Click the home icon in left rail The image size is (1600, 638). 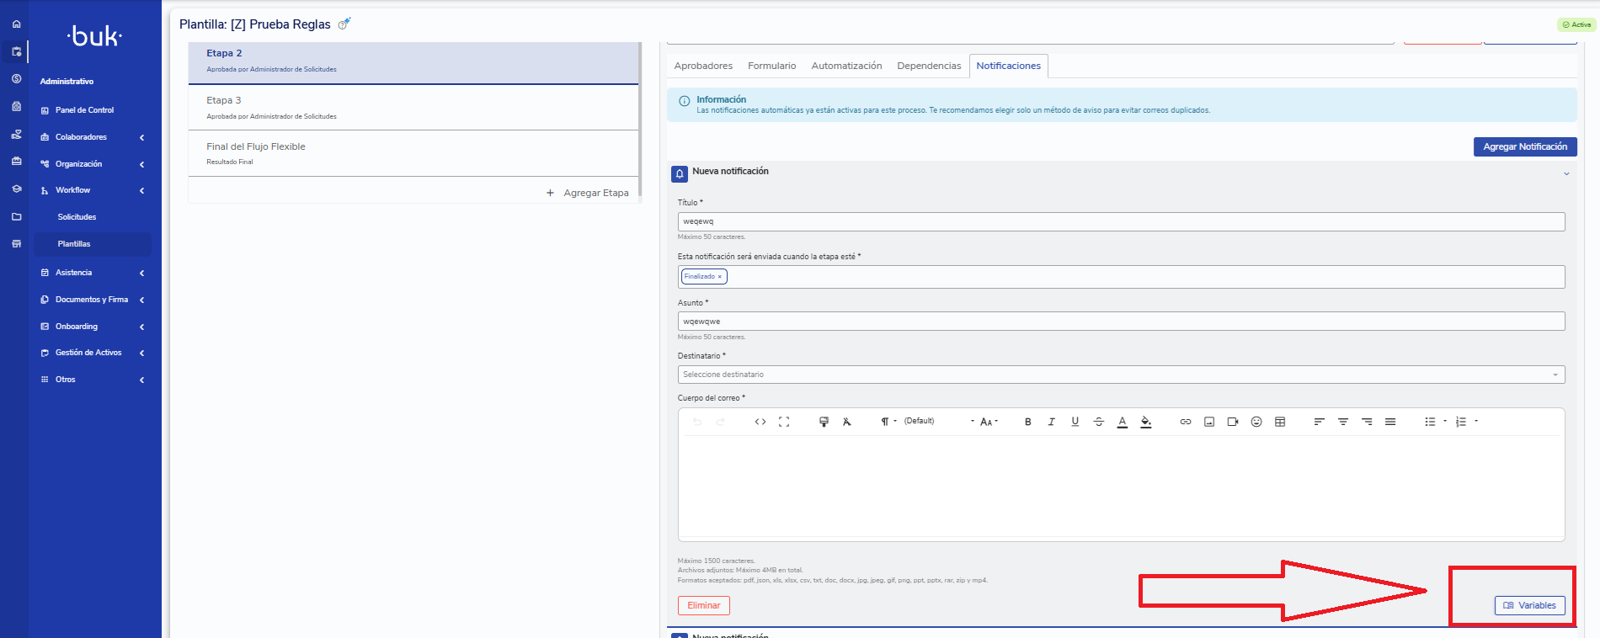(16, 24)
